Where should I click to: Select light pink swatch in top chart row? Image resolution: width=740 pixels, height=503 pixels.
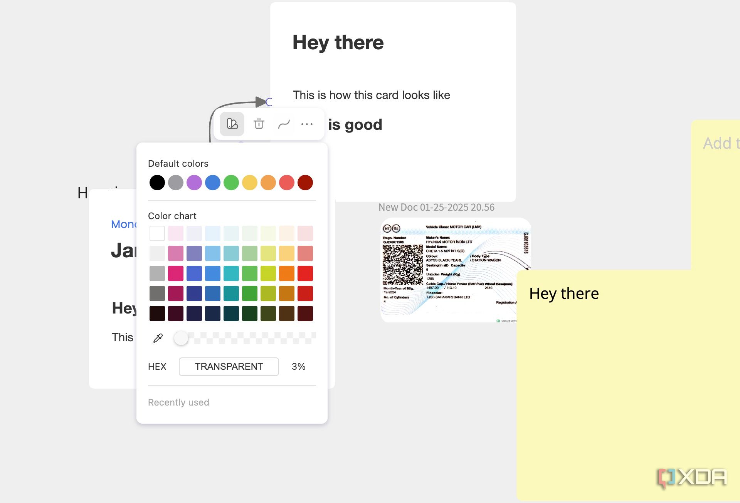pyautogui.click(x=176, y=233)
